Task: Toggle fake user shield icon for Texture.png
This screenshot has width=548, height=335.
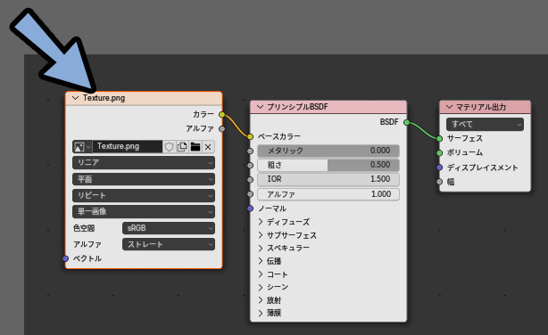Action: coord(170,146)
